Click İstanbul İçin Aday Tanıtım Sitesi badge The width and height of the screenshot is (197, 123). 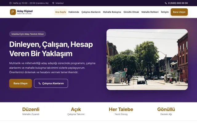click(x=27, y=34)
